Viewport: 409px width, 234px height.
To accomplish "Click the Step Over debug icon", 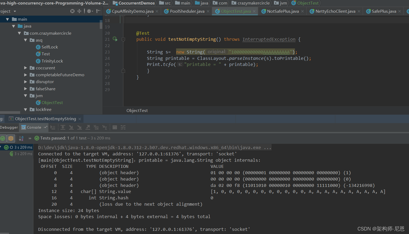I will pos(63,128).
